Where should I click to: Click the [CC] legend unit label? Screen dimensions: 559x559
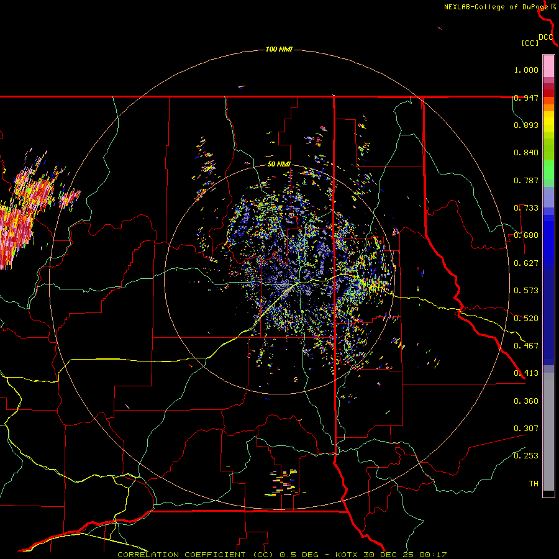pyautogui.click(x=530, y=43)
